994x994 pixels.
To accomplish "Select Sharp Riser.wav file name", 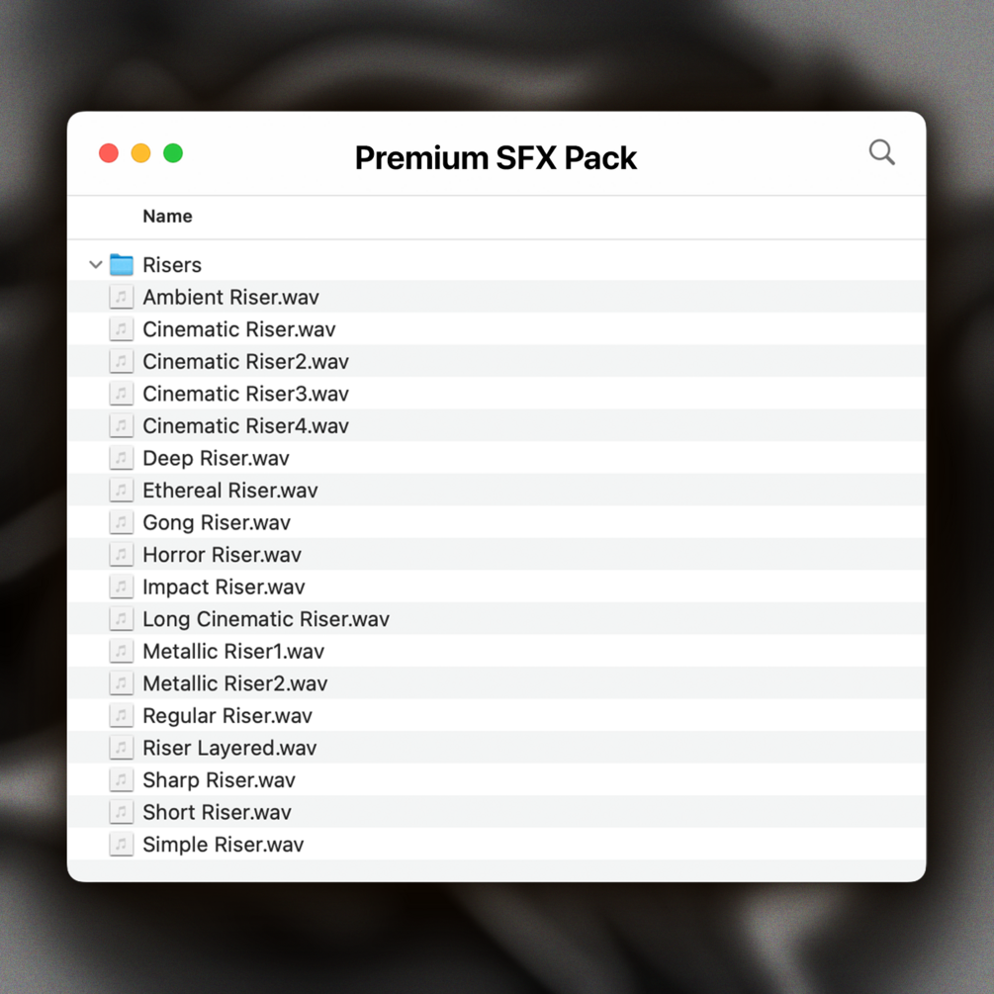I will (x=219, y=780).
